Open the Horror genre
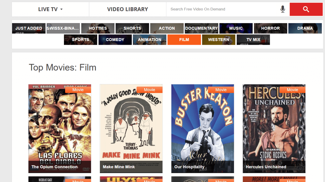 [270, 28]
